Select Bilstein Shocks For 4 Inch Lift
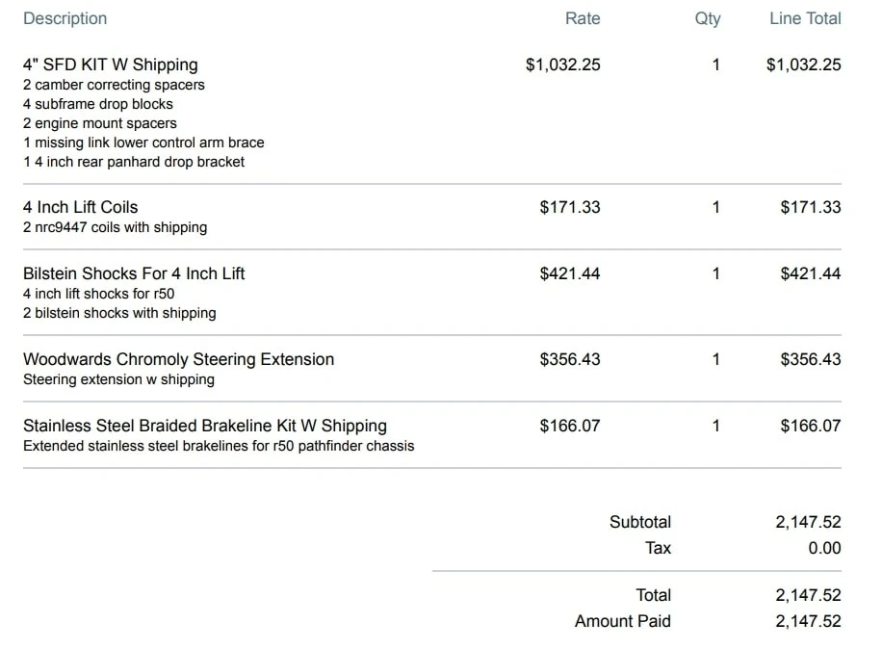882x649 pixels. (134, 273)
